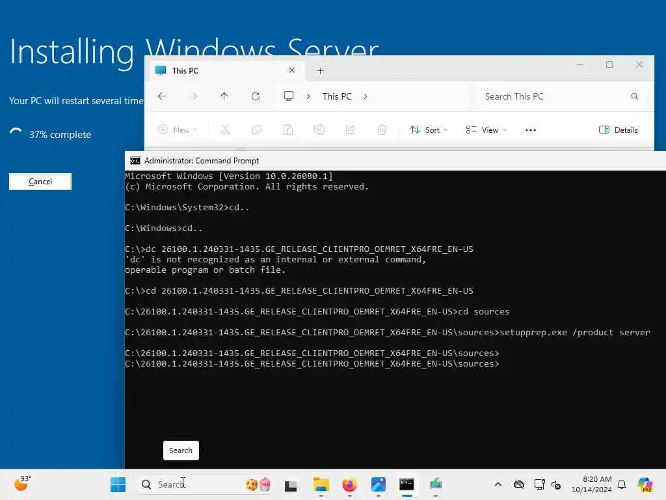Go up one folder level
Viewport: 666px width, 500px height.
pos(224,96)
